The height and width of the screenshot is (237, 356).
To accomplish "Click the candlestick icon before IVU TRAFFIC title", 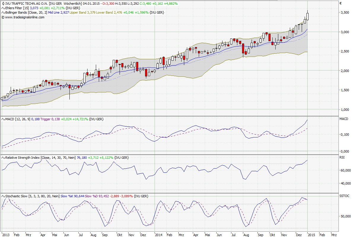I will [x=3, y=4].
